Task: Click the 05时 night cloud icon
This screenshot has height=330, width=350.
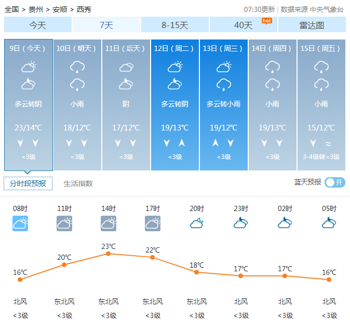Action: pyautogui.click(x=329, y=223)
